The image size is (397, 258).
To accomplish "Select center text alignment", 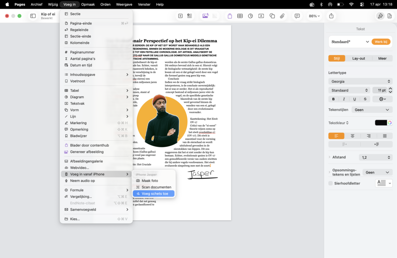I will 352,136.
